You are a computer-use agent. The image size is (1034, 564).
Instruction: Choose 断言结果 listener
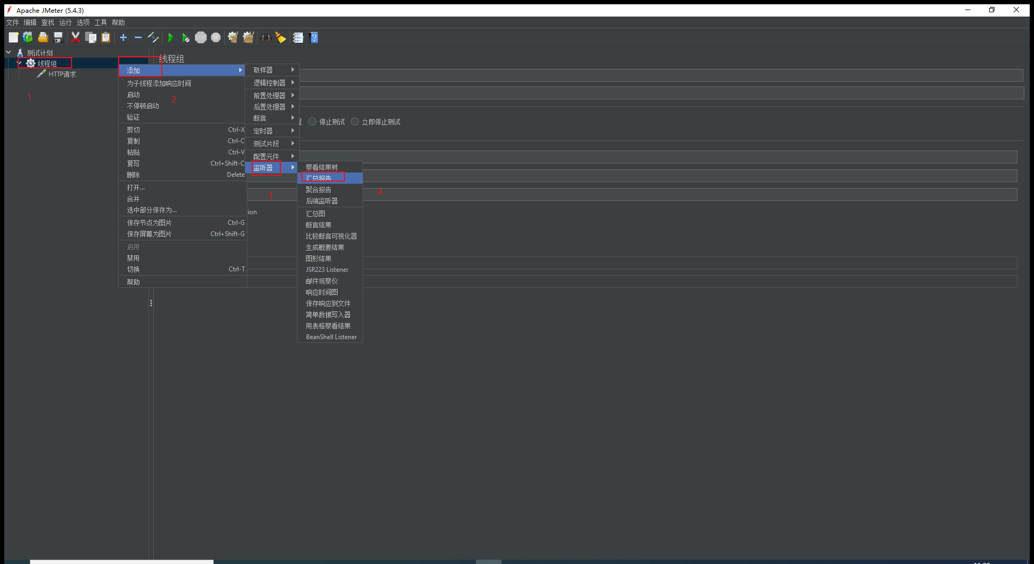(330, 225)
